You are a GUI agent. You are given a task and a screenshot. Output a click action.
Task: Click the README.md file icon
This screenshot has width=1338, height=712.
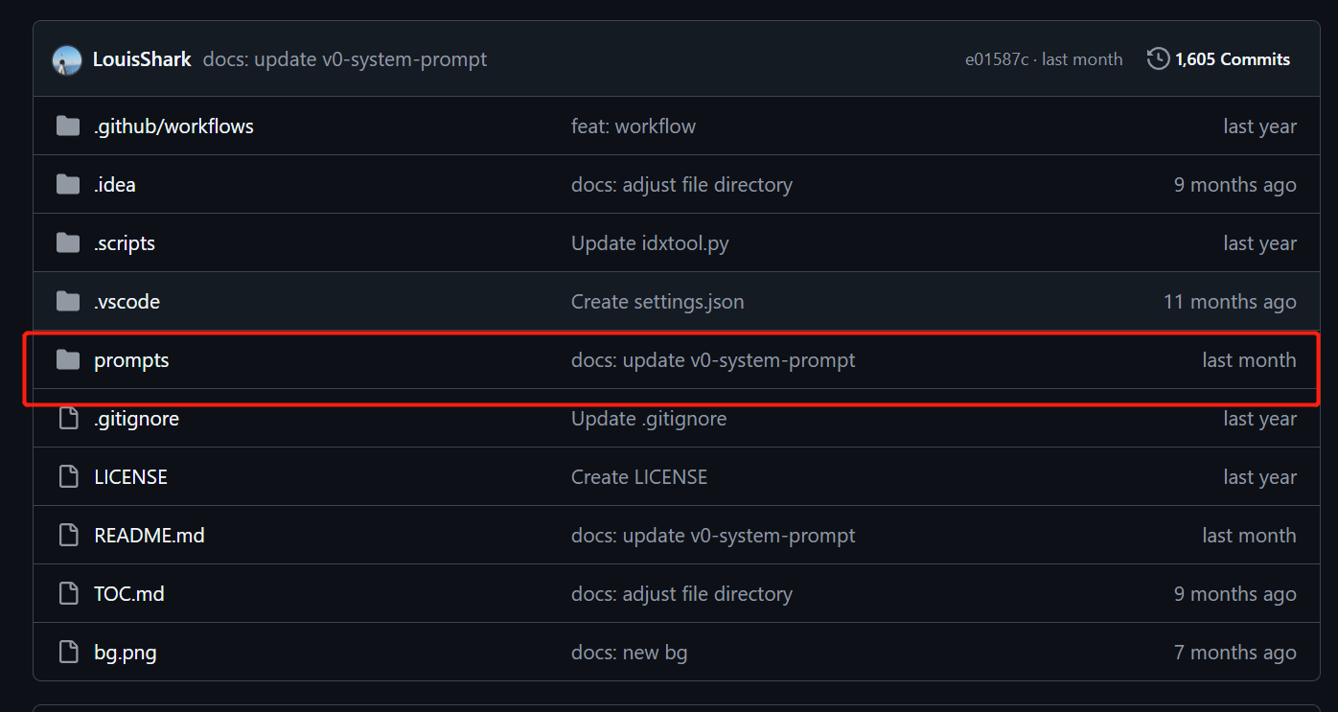pyautogui.click(x=68, y=536)
